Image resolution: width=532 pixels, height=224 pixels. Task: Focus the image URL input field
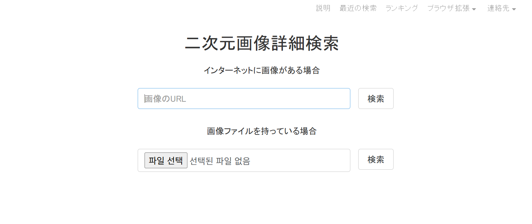click(244, 99)
